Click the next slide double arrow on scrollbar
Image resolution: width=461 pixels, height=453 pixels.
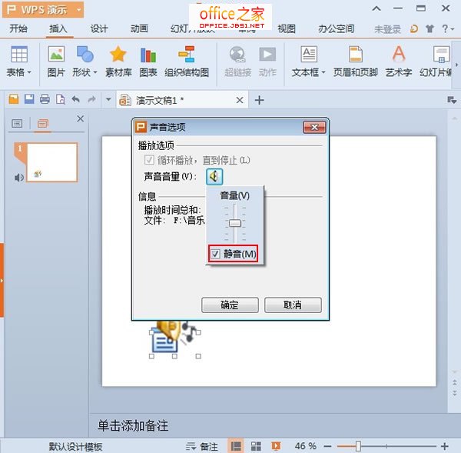[x=455, y=393]
